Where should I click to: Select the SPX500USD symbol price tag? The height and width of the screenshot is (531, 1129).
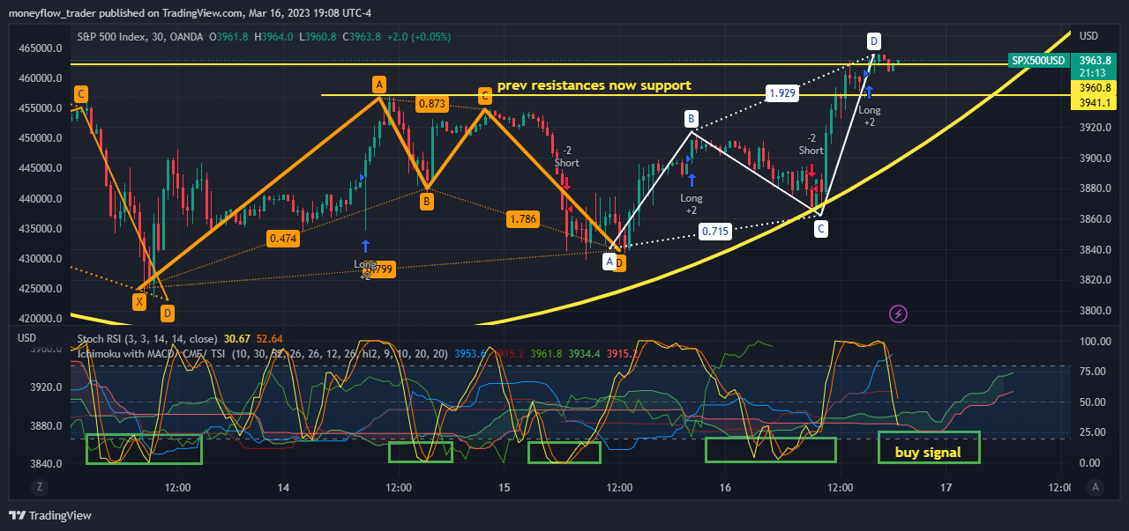pos(1038,61)
